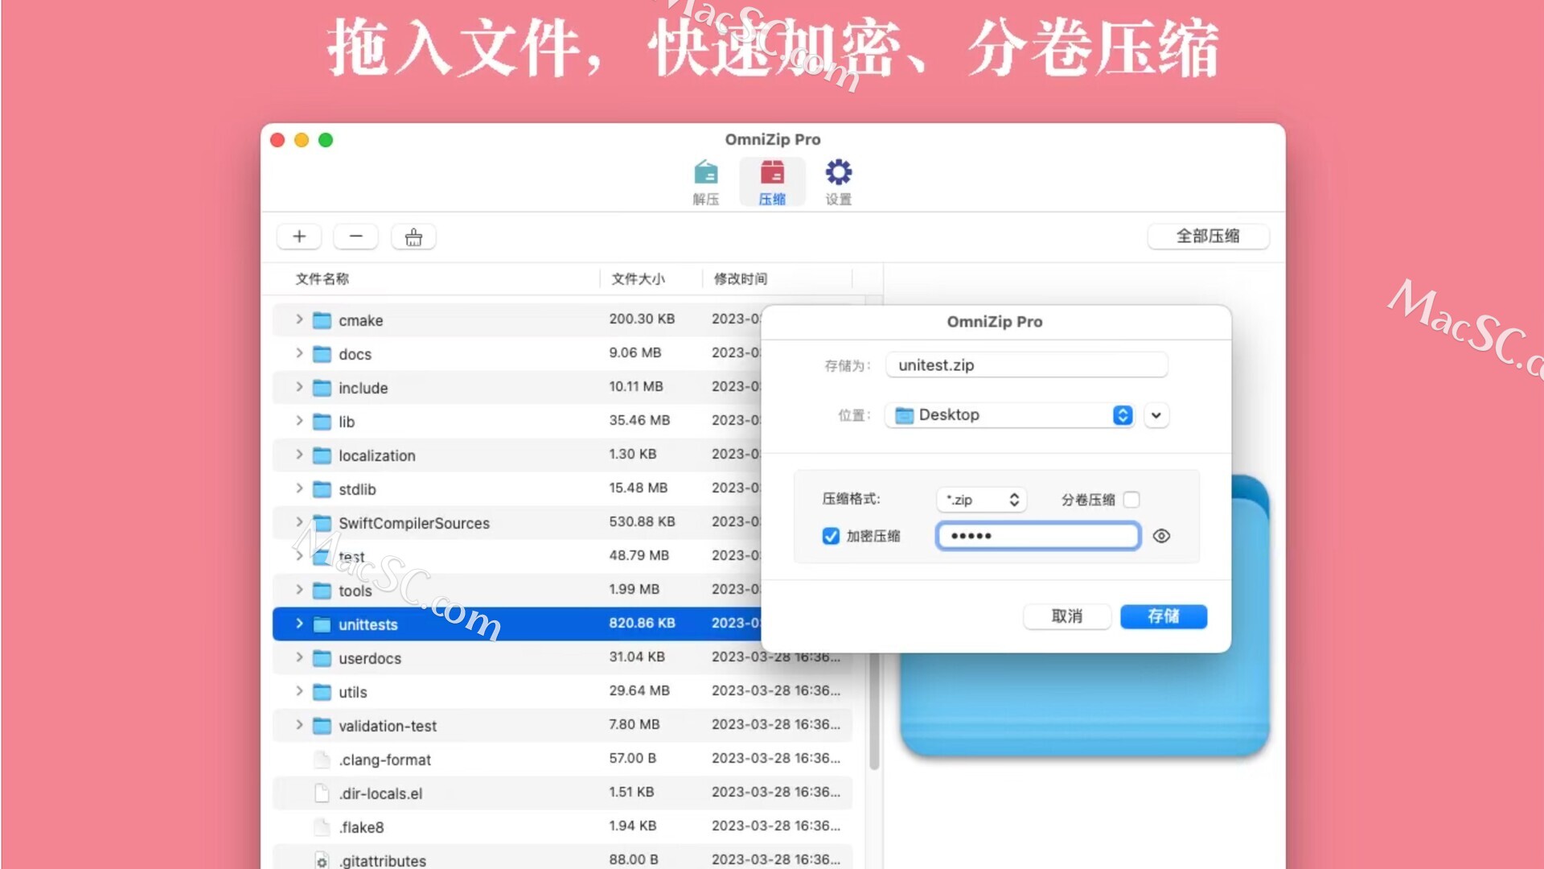Expand the docs folder
The height and width of the screenshot is (869, 1544).
tap(299, 353)
